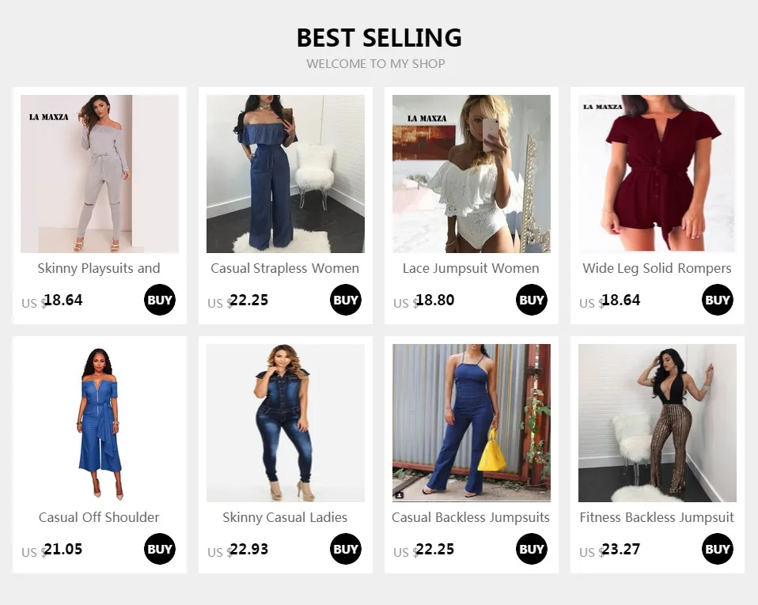This screenshot has width=758, height=605.
Task: Open the burgundy romper product image
Action: [658, 174]
